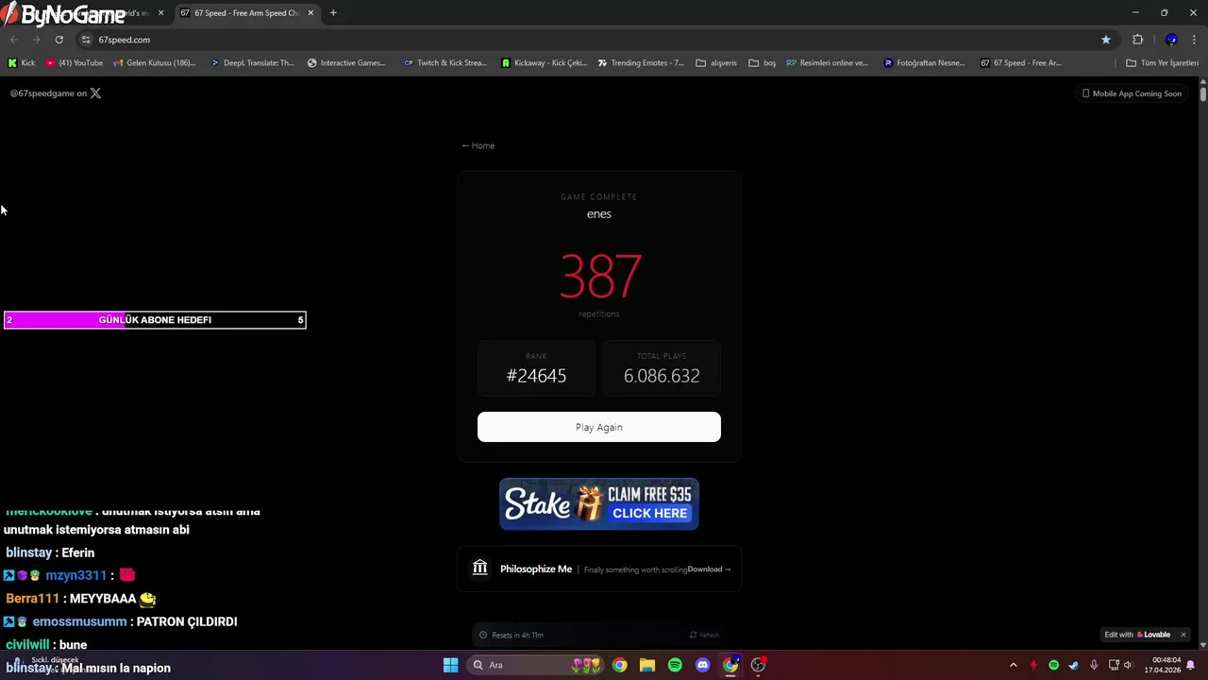Screen dimensions: 1208x680
Task: Open the Chrome profile avatar
Action: coord(1171,40)
